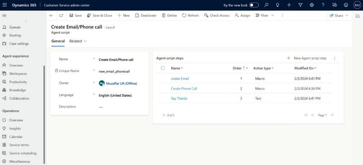363x165 pixels.
Task: Go to next page of steps grid
Action: point(332,115)
